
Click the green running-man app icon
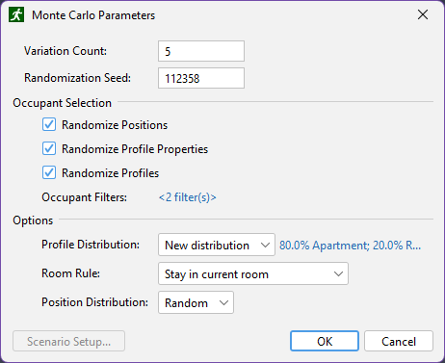(x=16, y=14)
